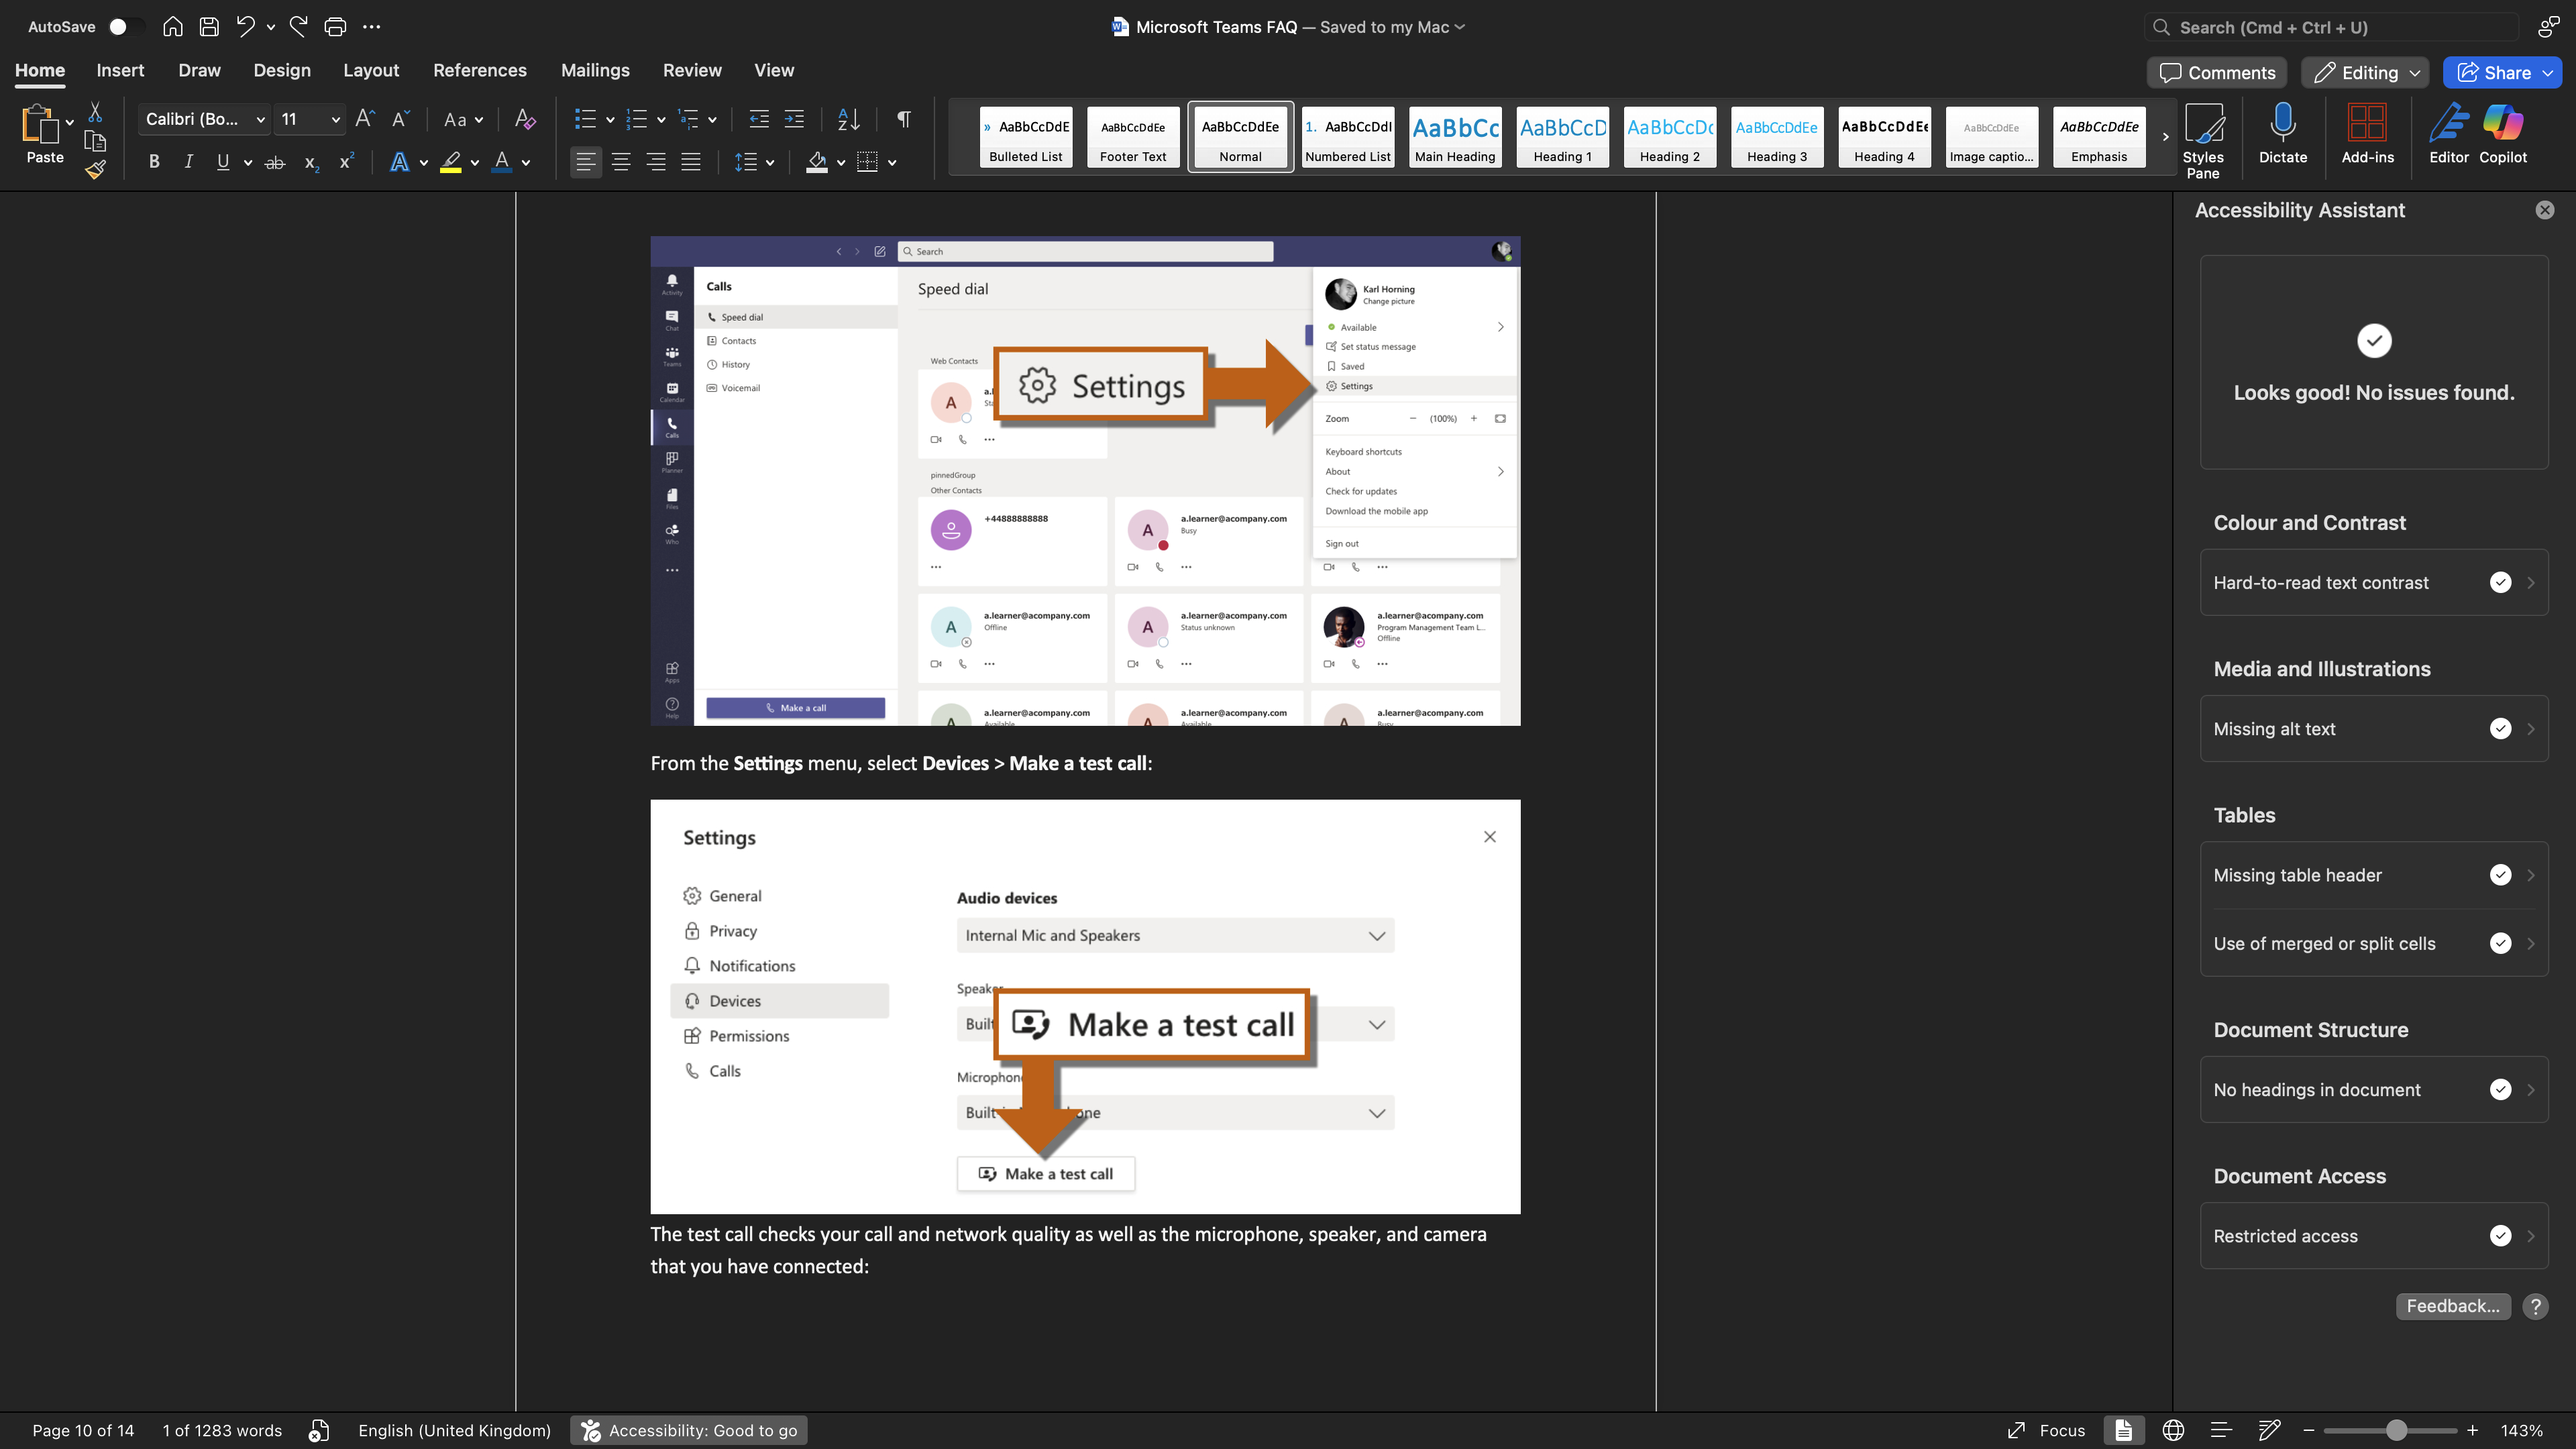Sort text A to Z icon
This screenshot has width=2576, height=1449.
[848, 119]
